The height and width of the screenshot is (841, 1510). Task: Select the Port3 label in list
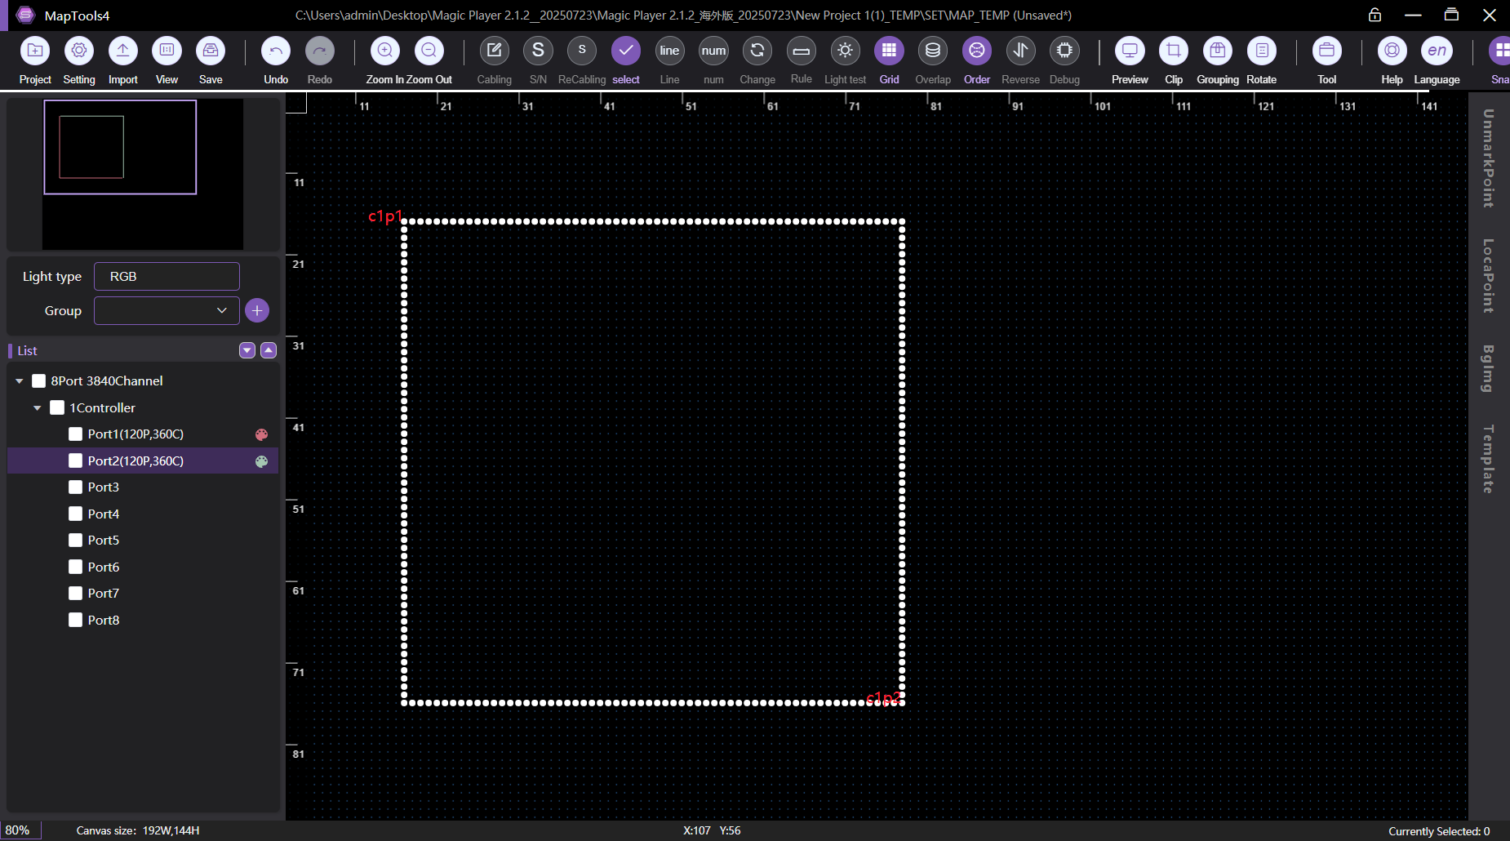pyautogui.click(x=104, y=487)
